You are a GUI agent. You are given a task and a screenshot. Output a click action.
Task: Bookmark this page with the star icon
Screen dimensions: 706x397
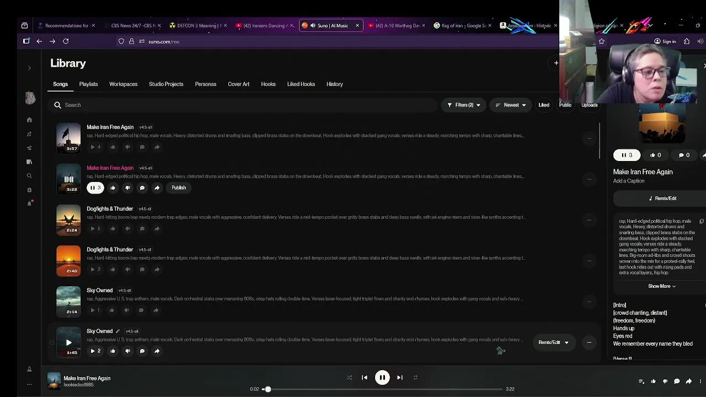tap(601, 41)
